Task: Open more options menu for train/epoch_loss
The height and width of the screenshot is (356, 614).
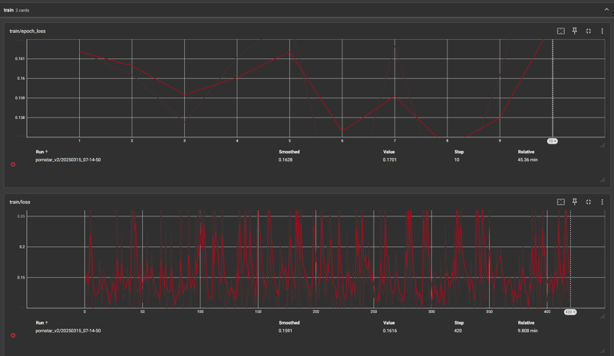Action: tap(602, 31)
